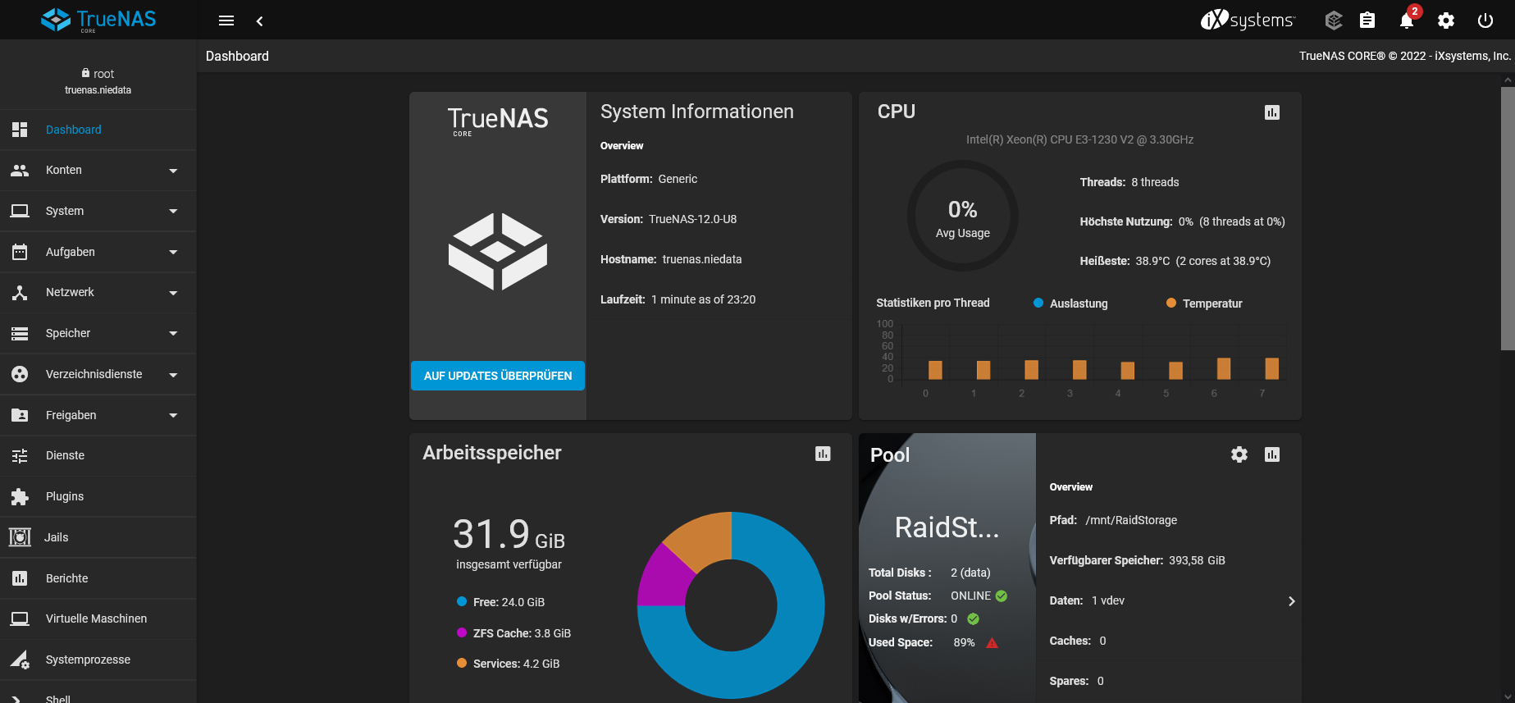Open Systemprozesse menu item
The width and height of the screenshot is (1515, 703).
tap(98, 660)
